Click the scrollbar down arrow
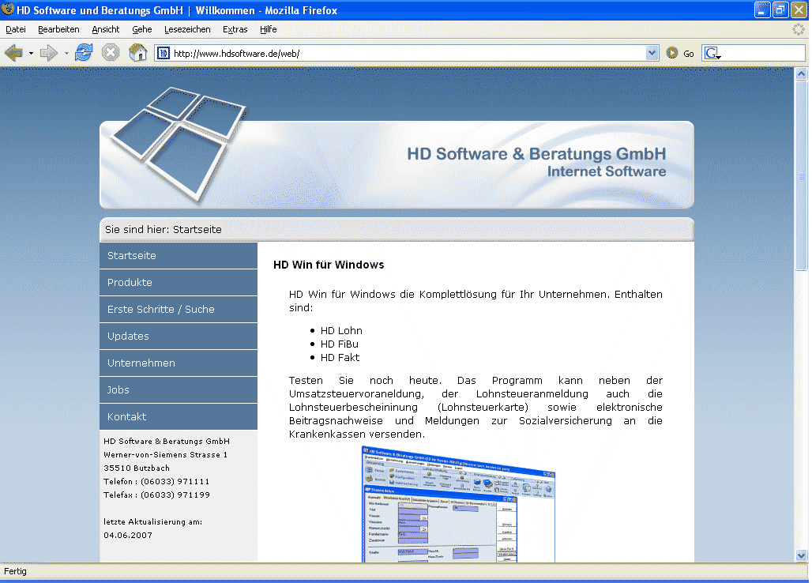Screen dimensions: 812x583 (801, 555)
